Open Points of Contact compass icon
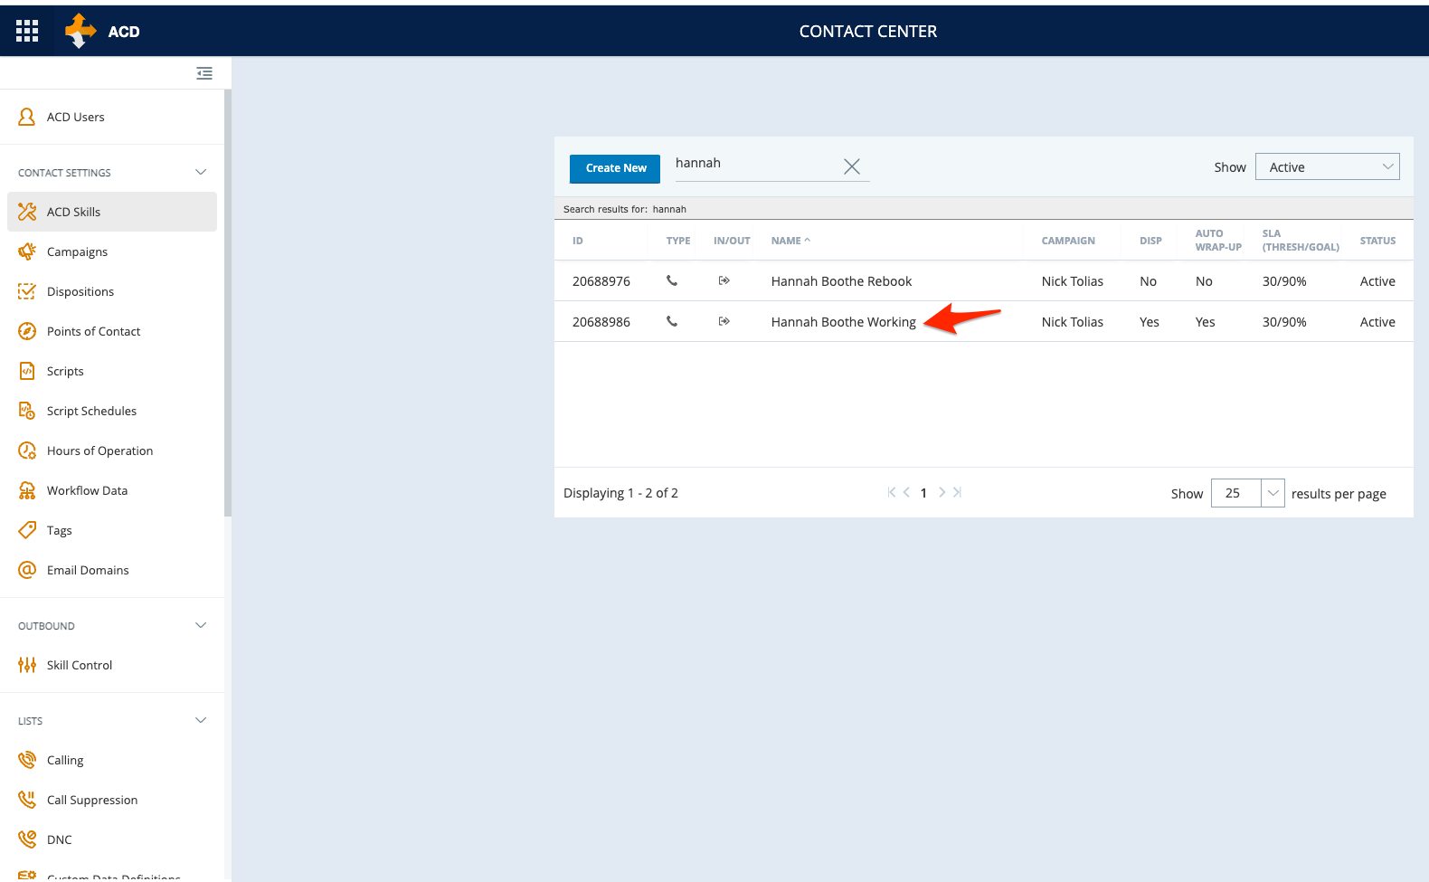The image size is (1429, 882). (27, 331)
